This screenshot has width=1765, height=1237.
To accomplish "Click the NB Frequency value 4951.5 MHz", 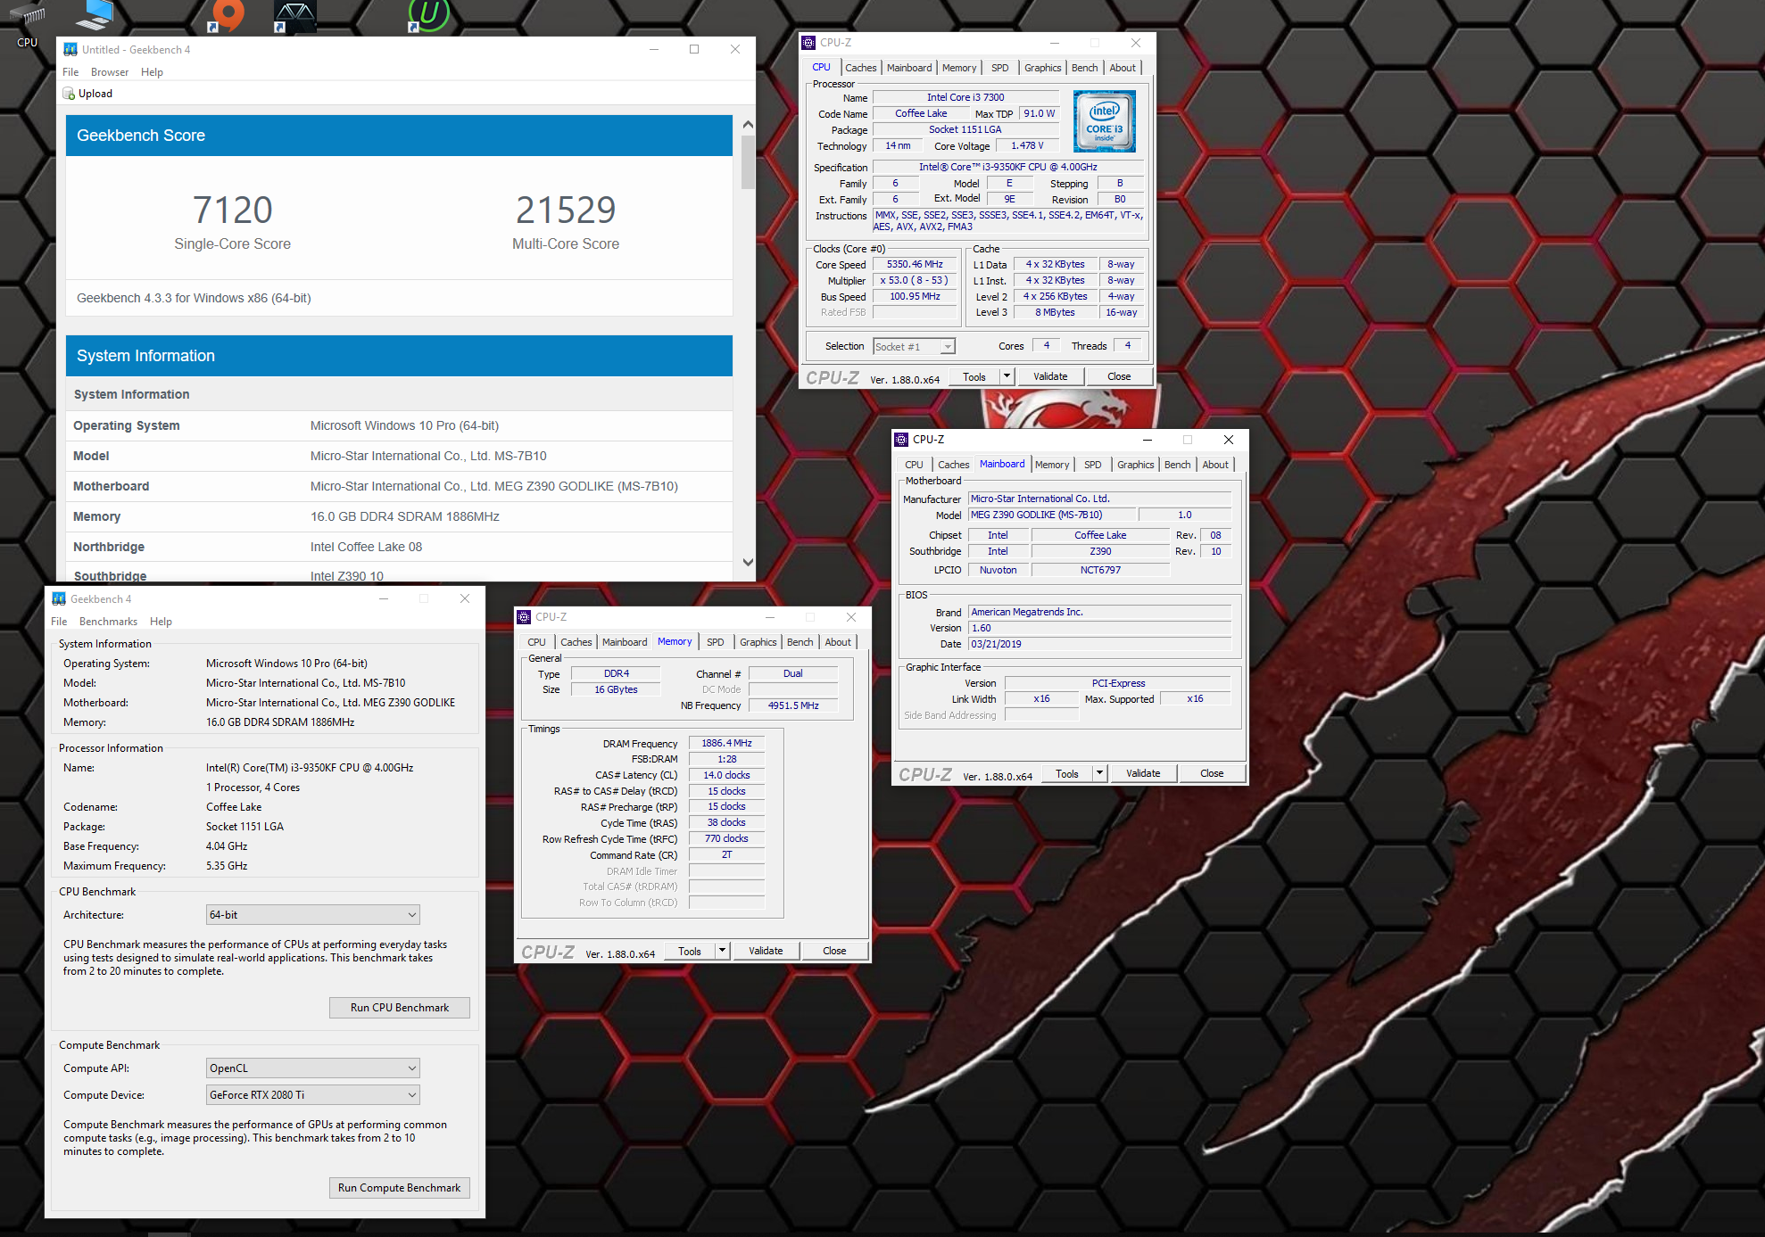I will (793, 705).
